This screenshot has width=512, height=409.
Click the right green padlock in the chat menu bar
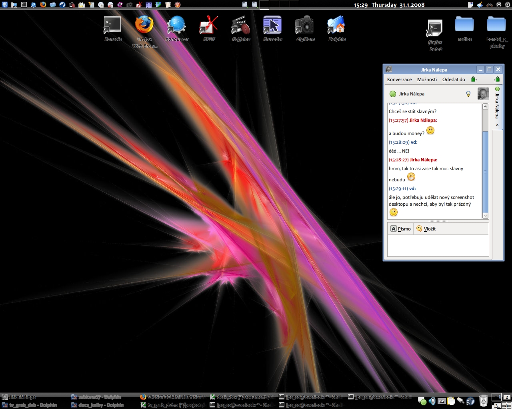[x=497, y=79]
